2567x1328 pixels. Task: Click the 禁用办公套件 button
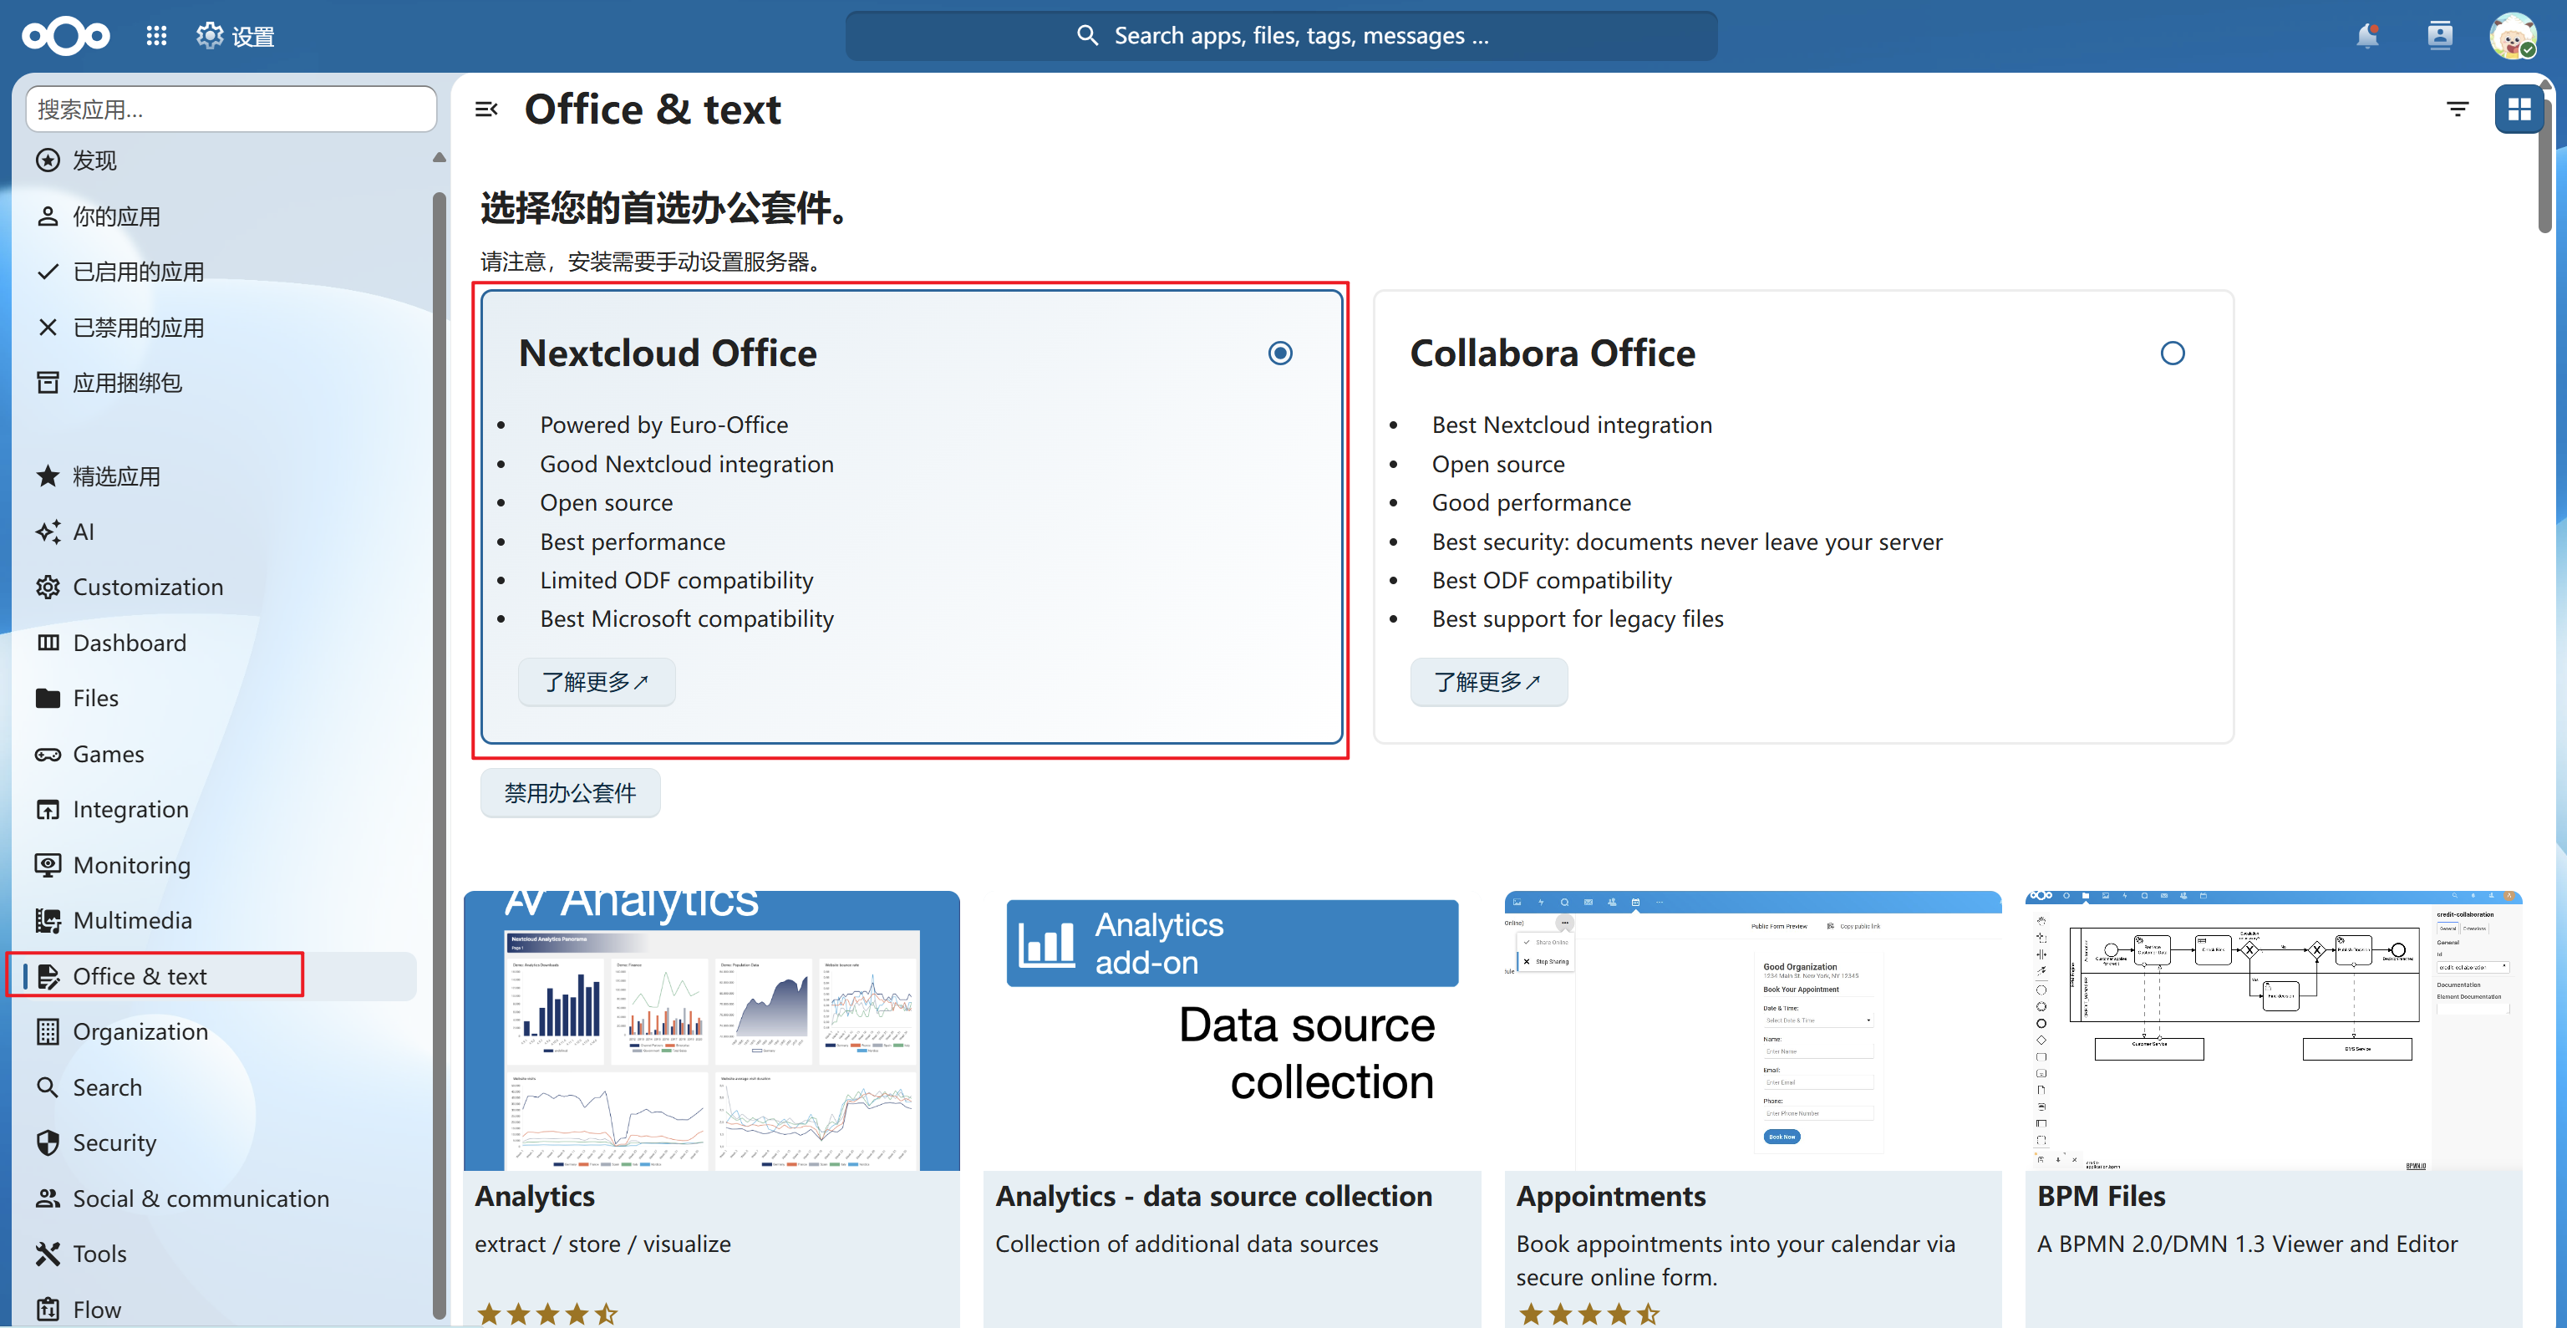click(x=570, y=792)
